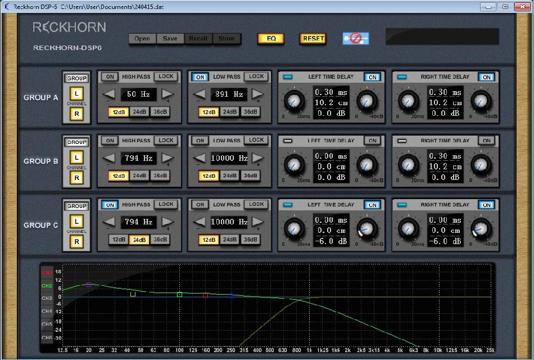The image size is (534, 360).
Task: Select CH2 curve in the graph
Action: (47, 286)
